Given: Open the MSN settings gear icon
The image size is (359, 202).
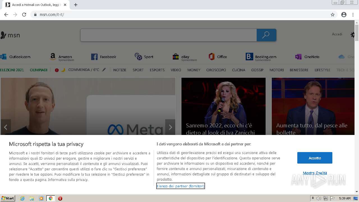Looking at the screenshot, I should [353, 35].
